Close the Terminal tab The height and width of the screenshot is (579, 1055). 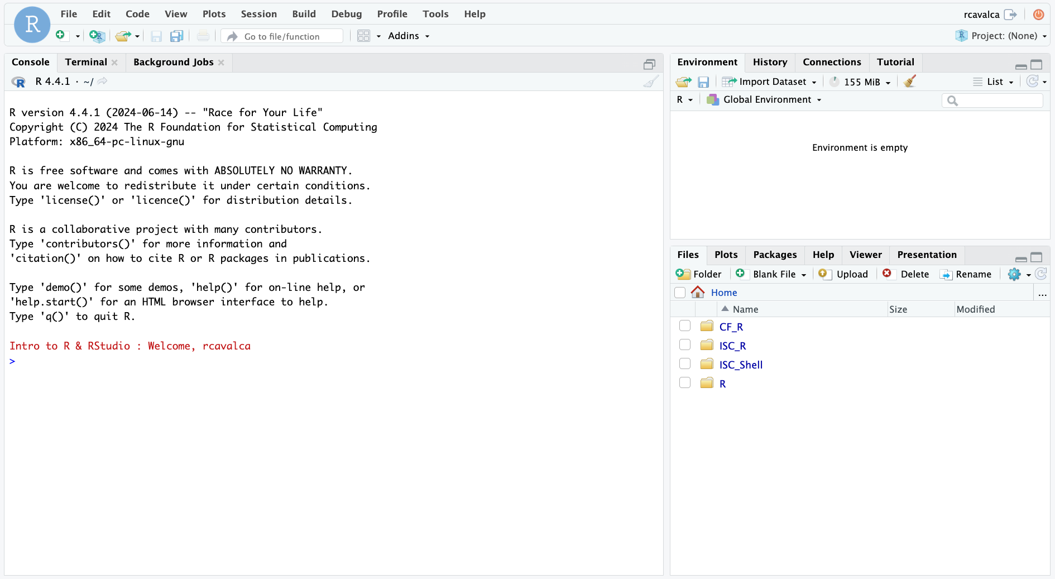click(114, 63)
